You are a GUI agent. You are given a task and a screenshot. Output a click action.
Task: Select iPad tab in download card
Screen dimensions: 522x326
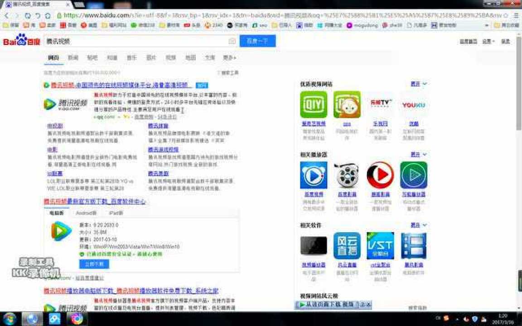[116, 213]
